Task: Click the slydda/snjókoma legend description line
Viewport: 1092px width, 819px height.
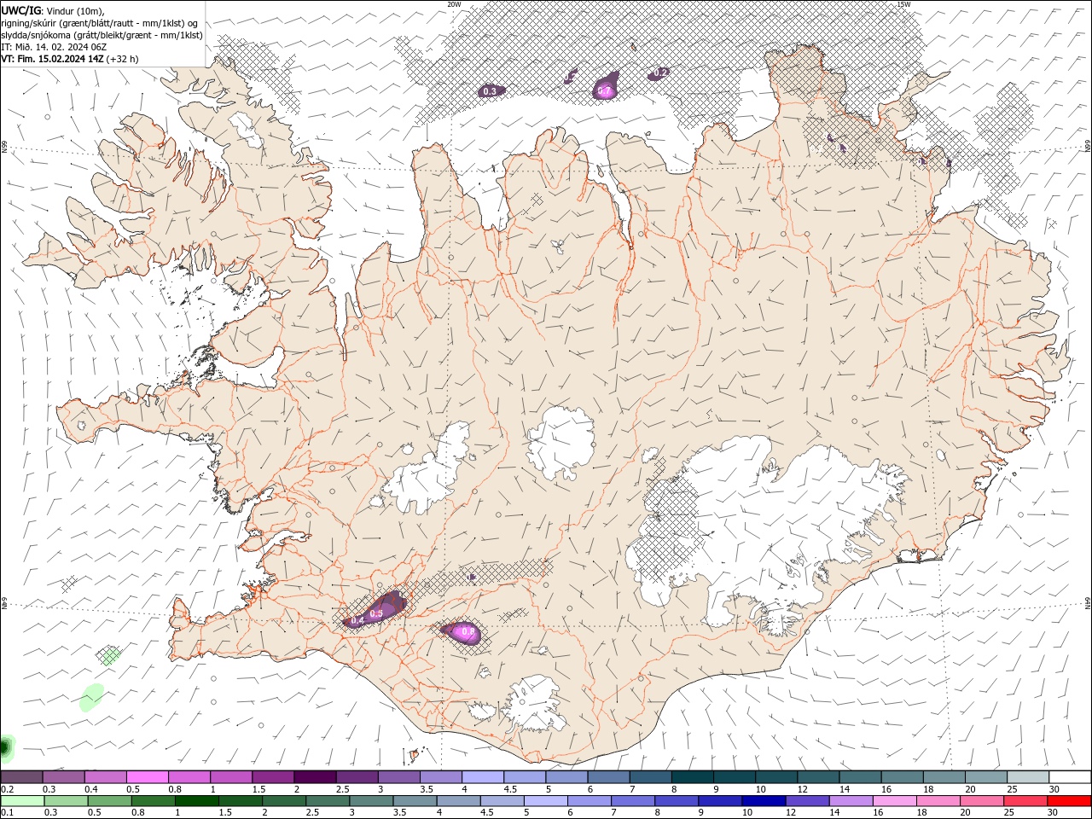Action: tap(102, 35)
